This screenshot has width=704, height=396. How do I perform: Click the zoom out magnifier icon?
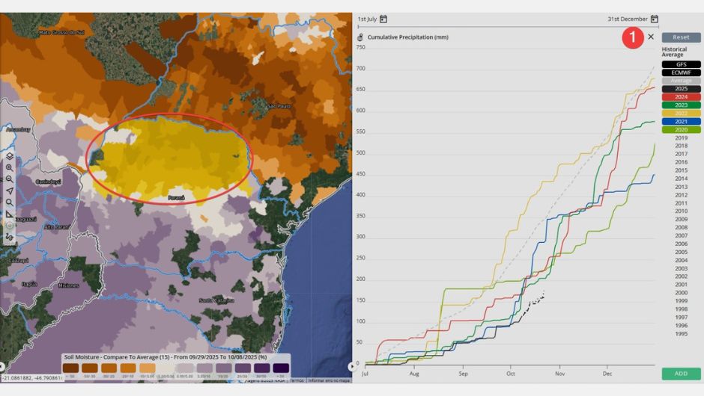click(x=10, y=179)
